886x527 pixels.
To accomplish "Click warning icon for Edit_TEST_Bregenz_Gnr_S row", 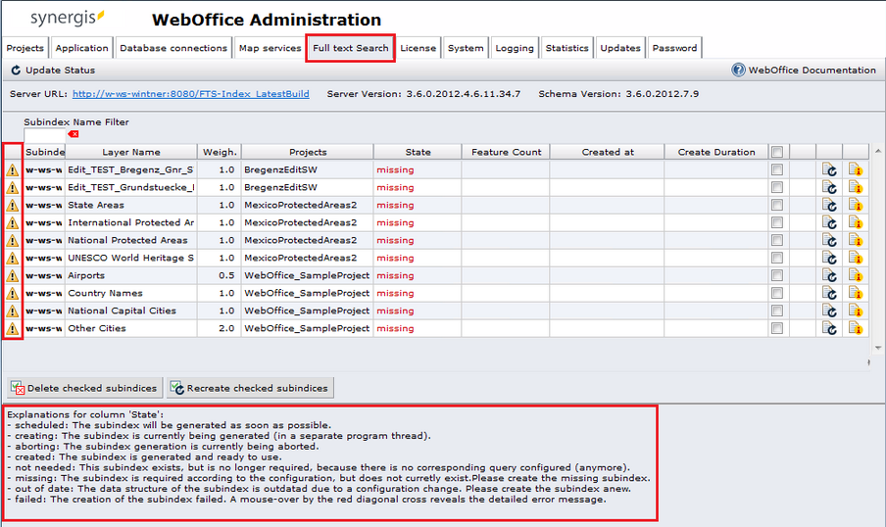I will 13,170.
